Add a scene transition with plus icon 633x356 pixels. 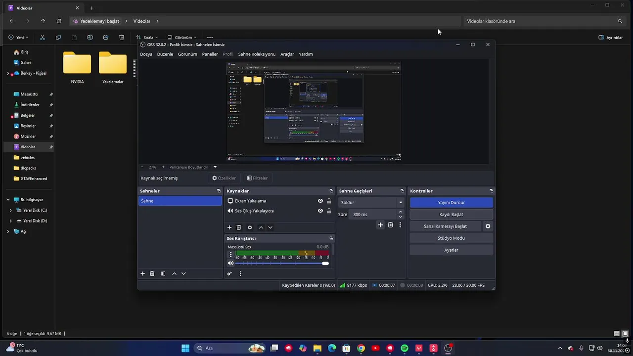click(x=380, y=225)
